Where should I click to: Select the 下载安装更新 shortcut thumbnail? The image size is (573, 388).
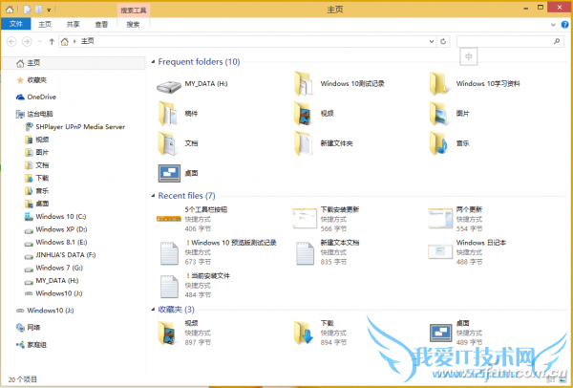[x=305, y=218]
